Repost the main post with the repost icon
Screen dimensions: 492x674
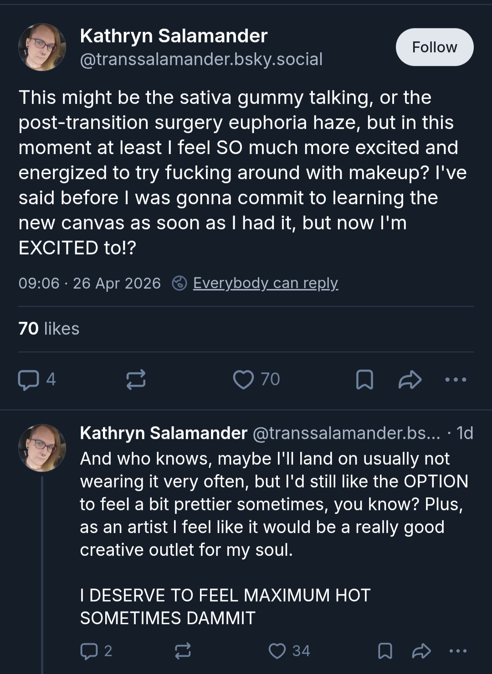point(136,379)
